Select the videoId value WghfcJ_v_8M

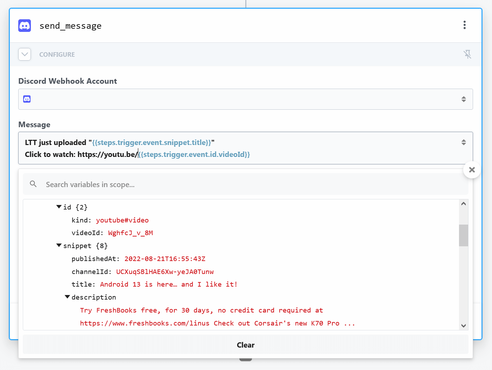pyautogui.click(x=130, y=233)
